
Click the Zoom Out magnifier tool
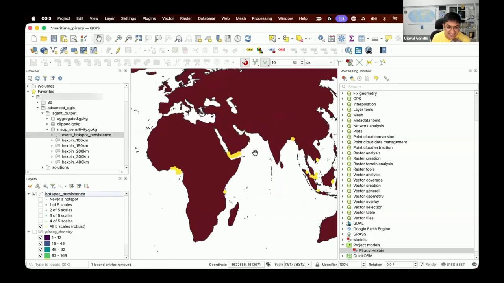(x=128, y=39)
